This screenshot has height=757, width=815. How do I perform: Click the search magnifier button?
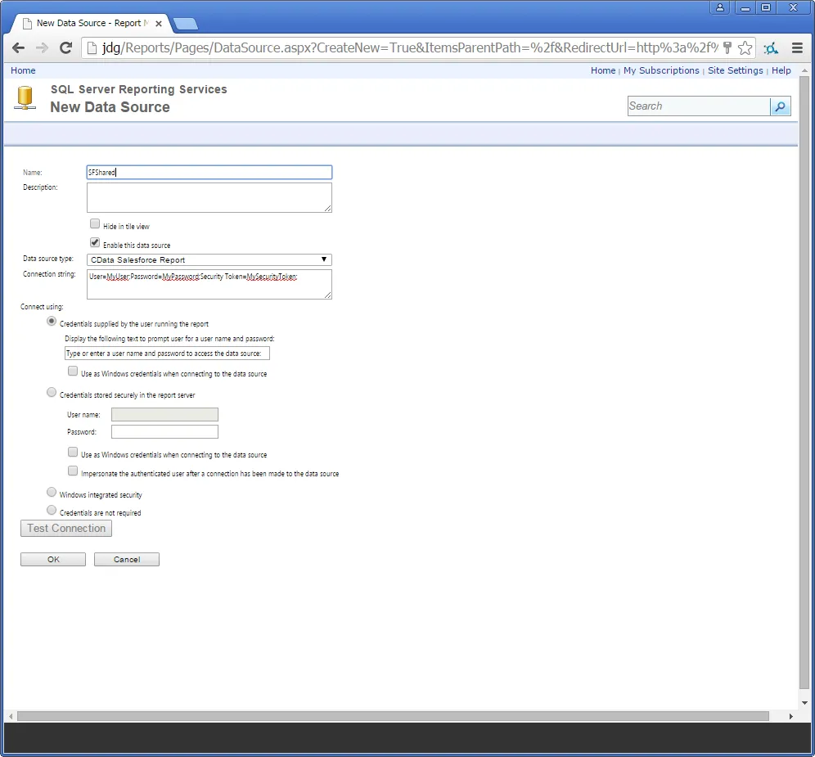click(779, 106)
